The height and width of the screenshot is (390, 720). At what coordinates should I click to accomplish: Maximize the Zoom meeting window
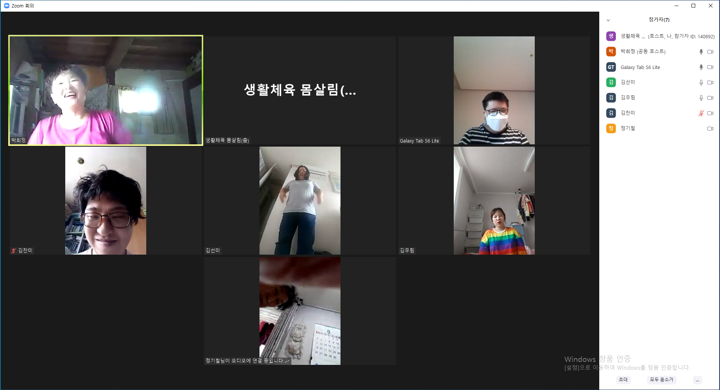[x=693, y=6]
